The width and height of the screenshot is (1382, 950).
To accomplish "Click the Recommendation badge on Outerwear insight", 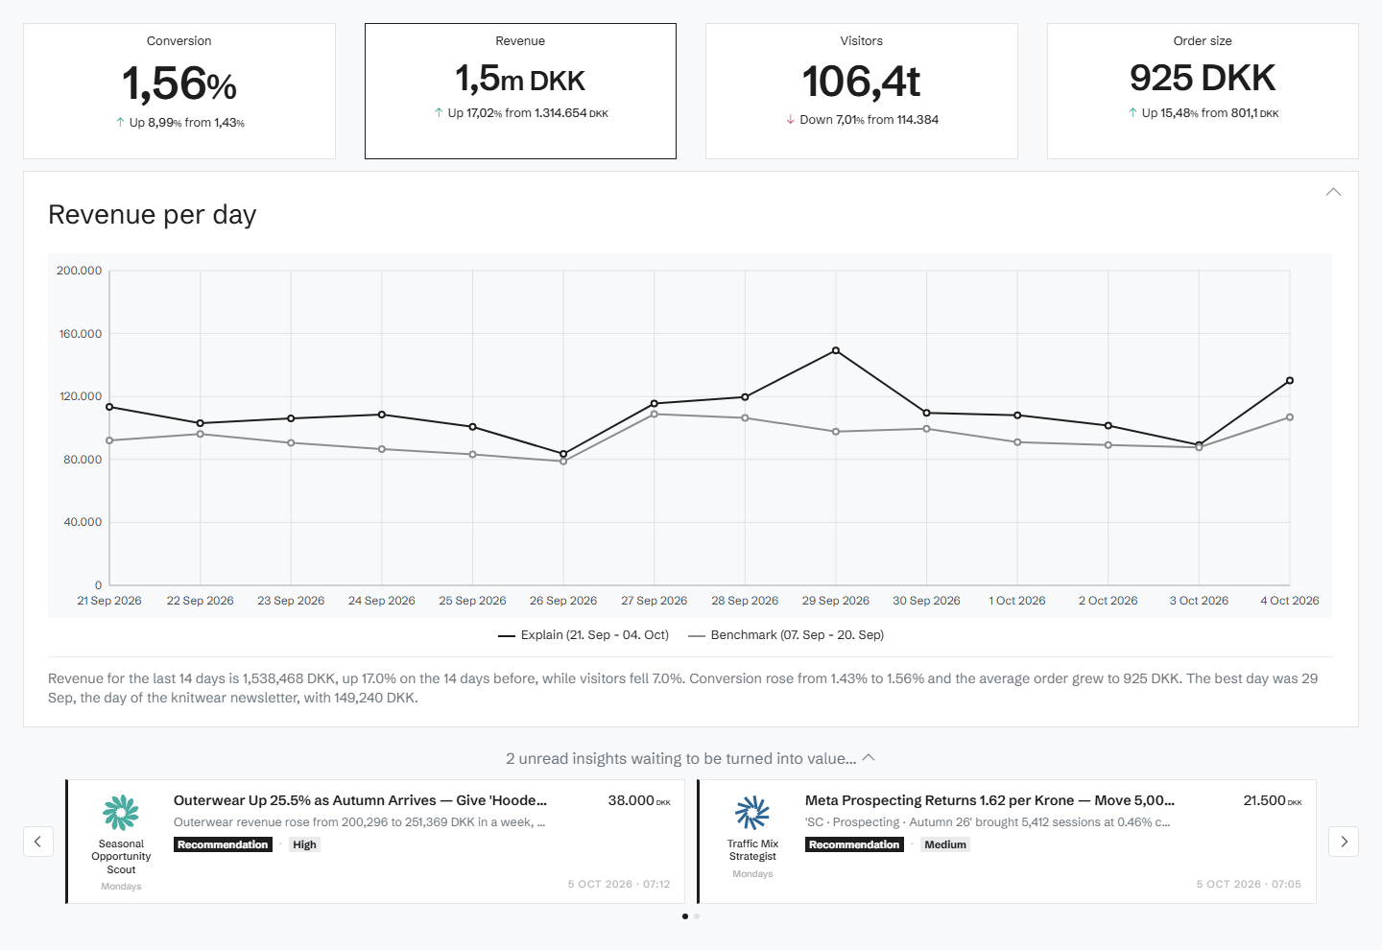I will 223,844.
